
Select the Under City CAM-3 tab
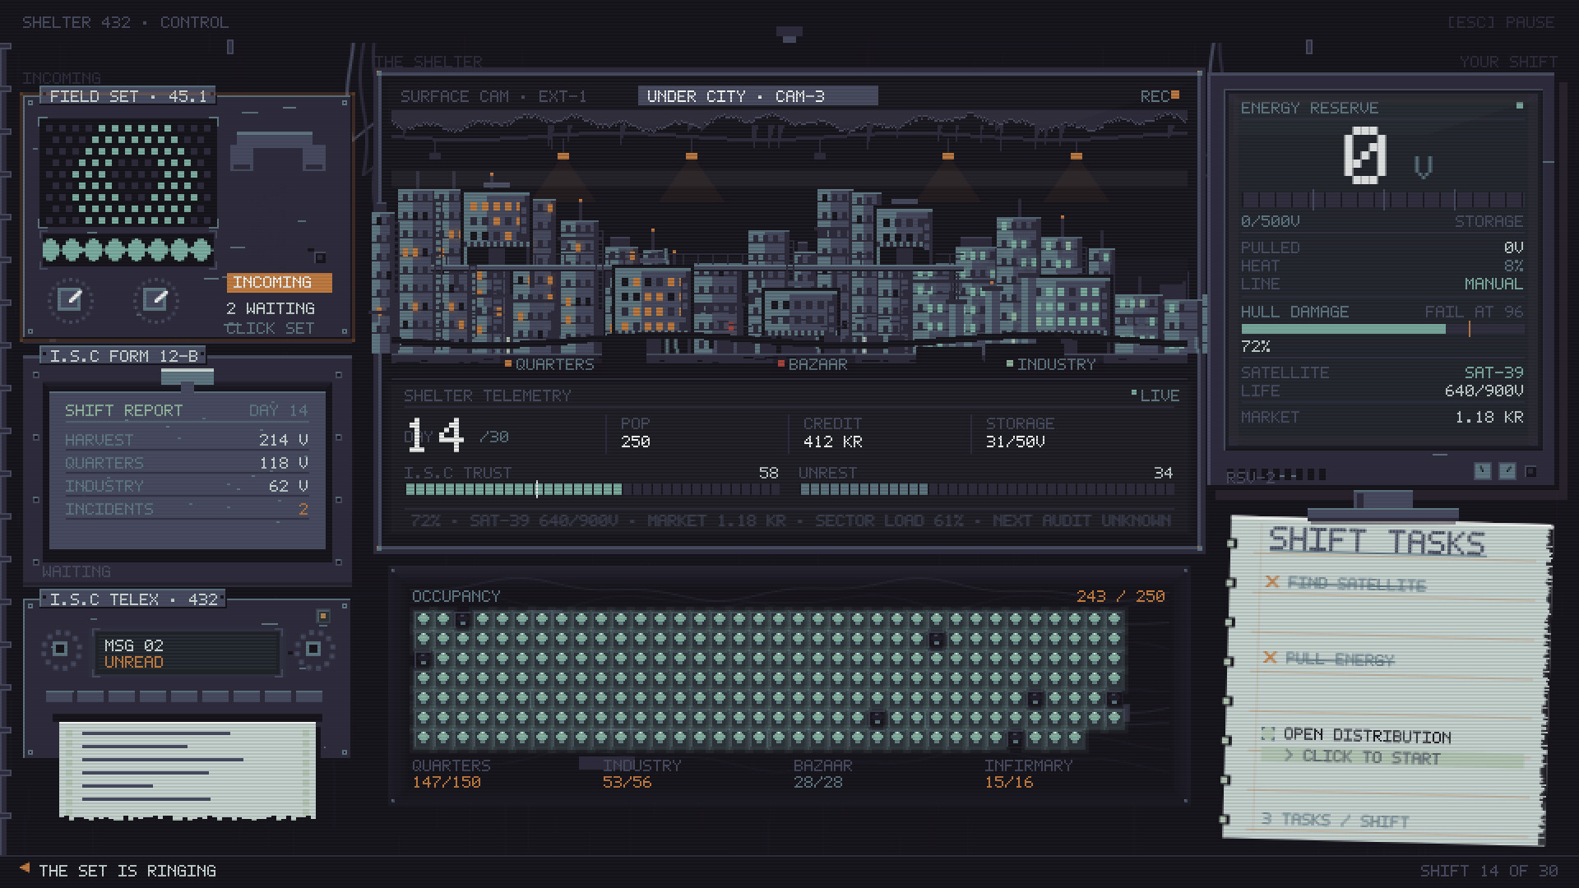pyautogui.click(x=757, y=96)
